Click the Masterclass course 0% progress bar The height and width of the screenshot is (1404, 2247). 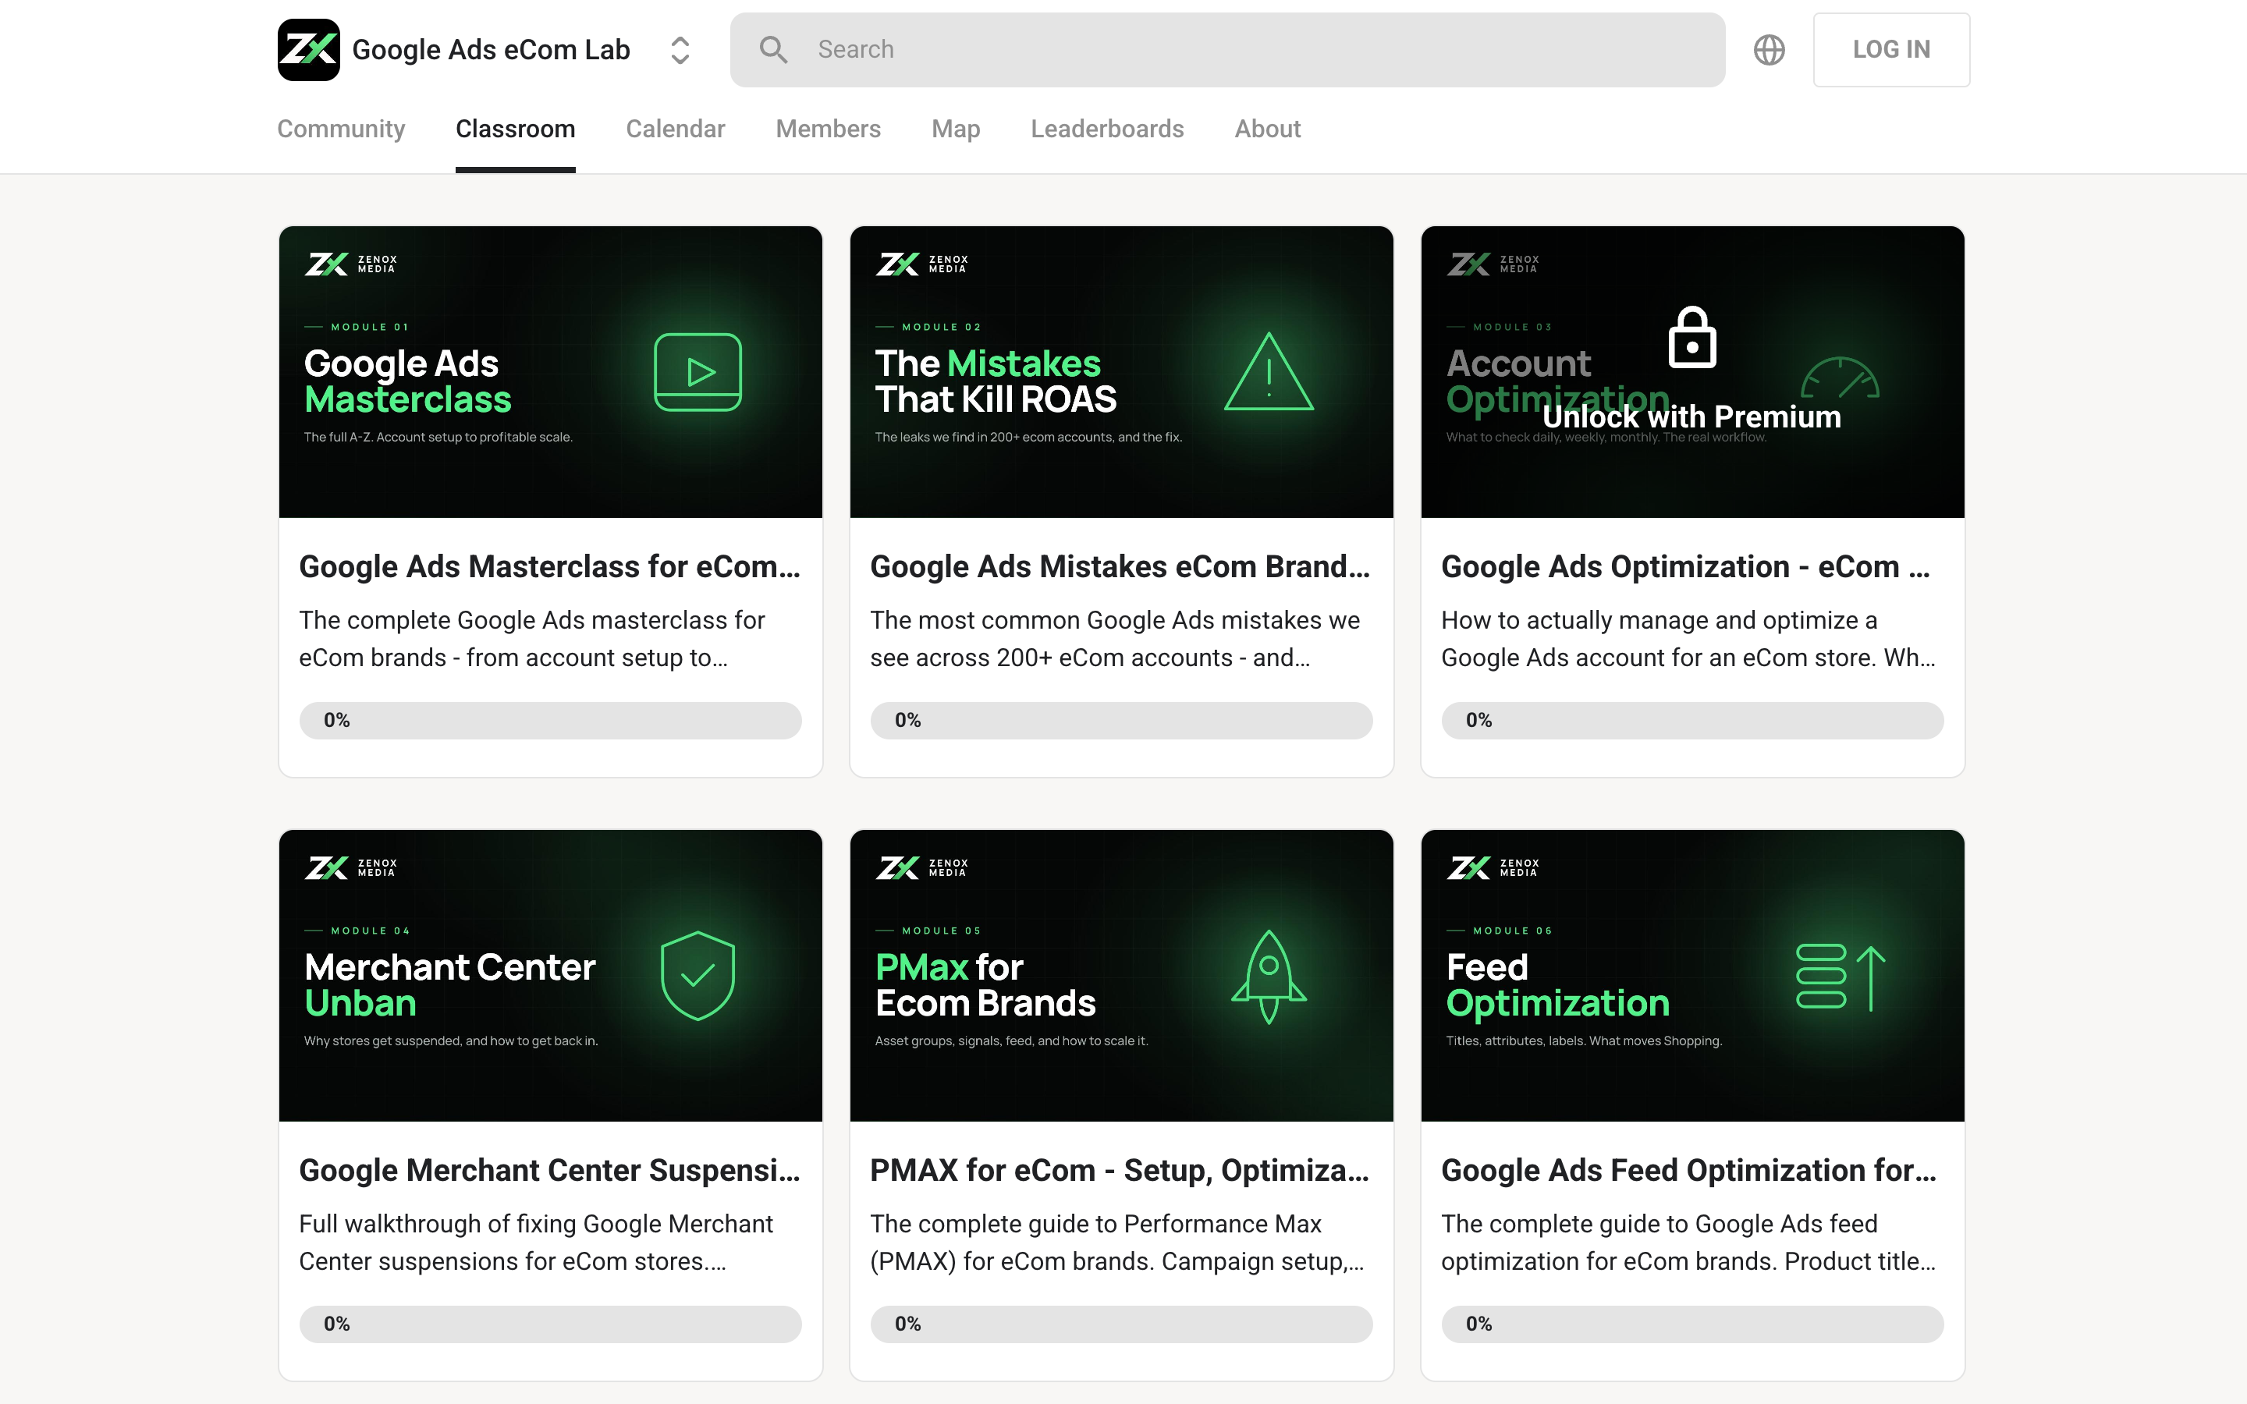click(550, 721)
